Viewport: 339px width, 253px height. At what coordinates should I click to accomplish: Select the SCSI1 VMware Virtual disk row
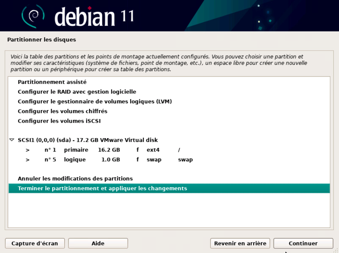(88, 140)
